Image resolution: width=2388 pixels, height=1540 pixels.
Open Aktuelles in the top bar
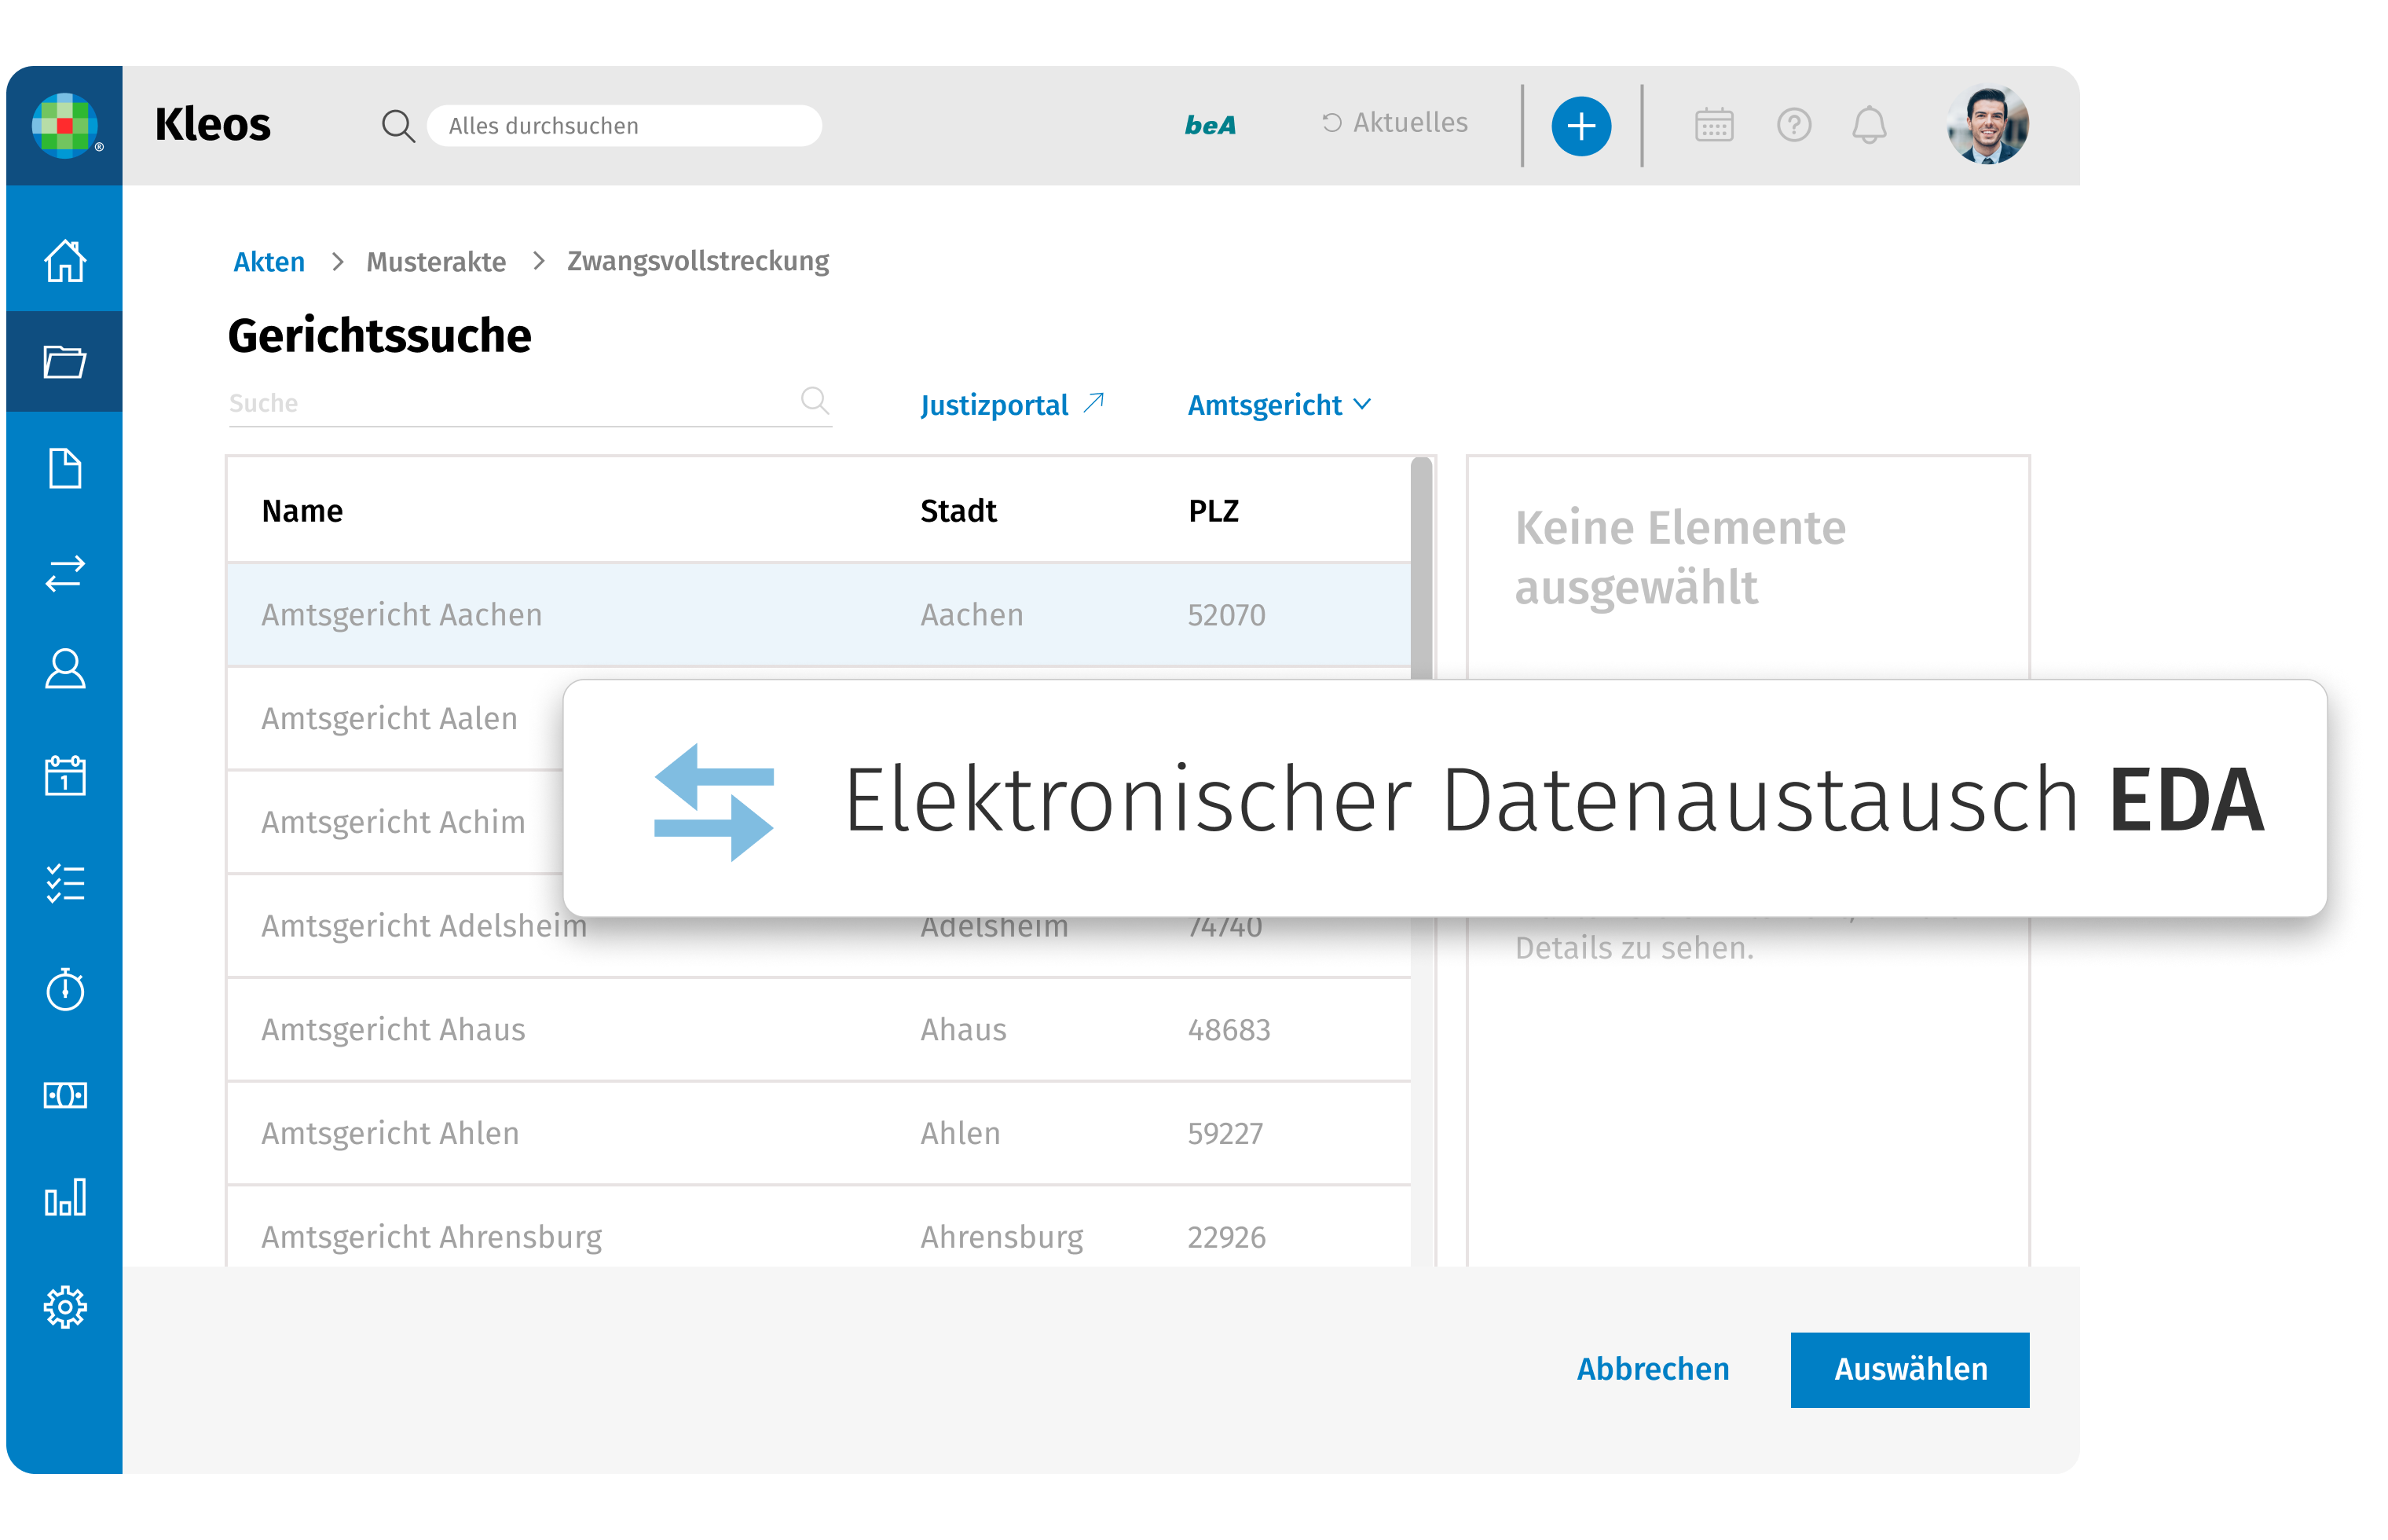click(x=1395, y=123)
